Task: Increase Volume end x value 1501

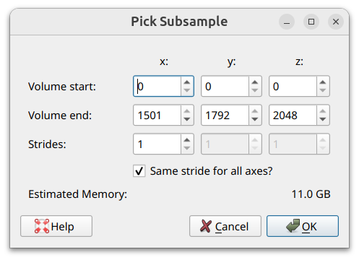Action: click(x=187, y=111)
